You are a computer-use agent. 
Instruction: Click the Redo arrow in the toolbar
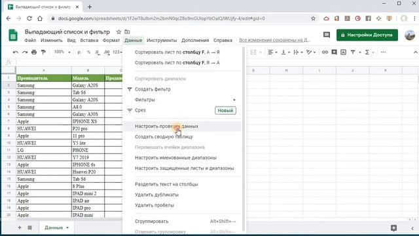(25, 52)
